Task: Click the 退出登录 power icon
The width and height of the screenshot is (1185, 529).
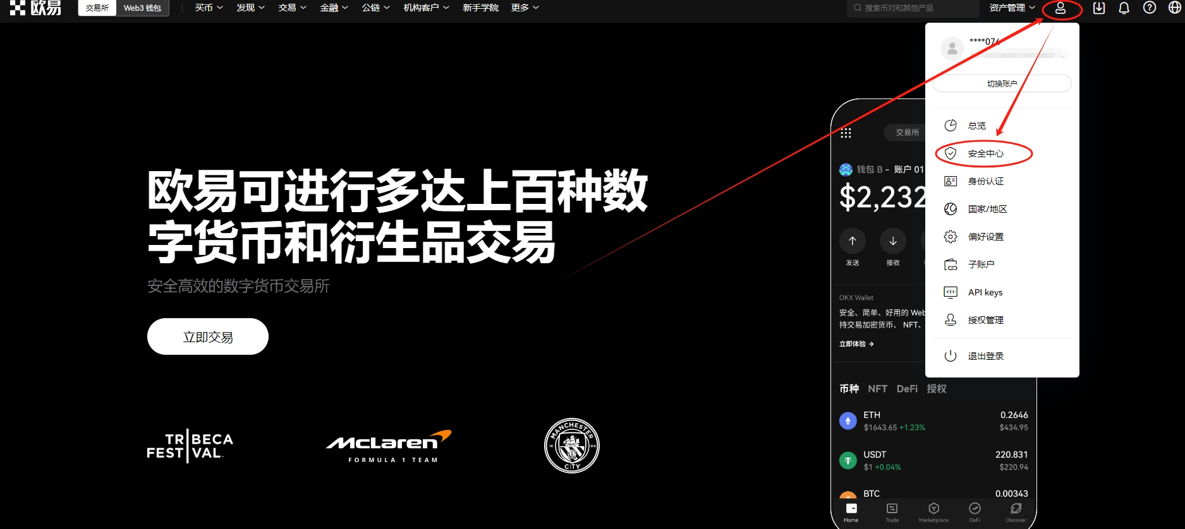Action: point(951,356)
